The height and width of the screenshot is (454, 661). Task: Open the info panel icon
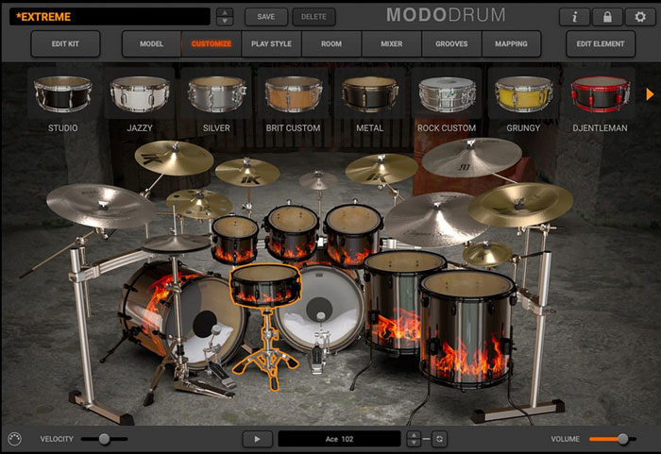tap(575, 17)
